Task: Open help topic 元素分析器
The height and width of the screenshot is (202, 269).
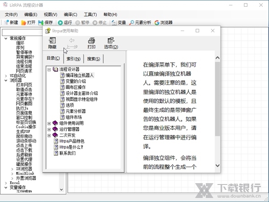Action: click(x=75, y=111)
